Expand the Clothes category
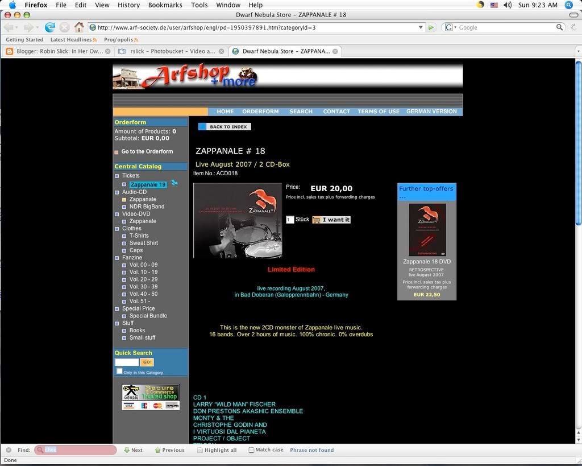The height and width of the screenshot is (466, 582). coord(117,229)
